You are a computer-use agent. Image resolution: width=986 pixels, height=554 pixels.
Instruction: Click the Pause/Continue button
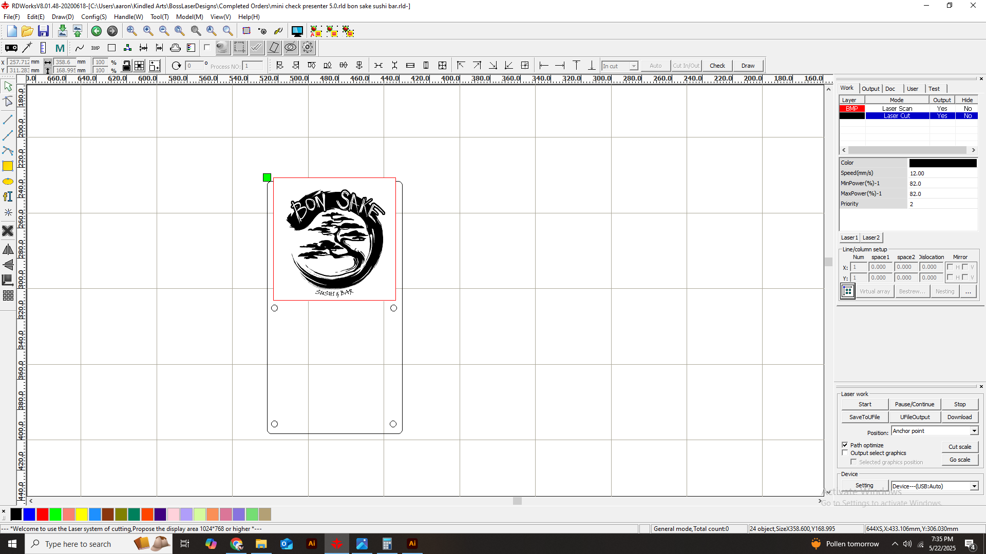click(915, 404)
